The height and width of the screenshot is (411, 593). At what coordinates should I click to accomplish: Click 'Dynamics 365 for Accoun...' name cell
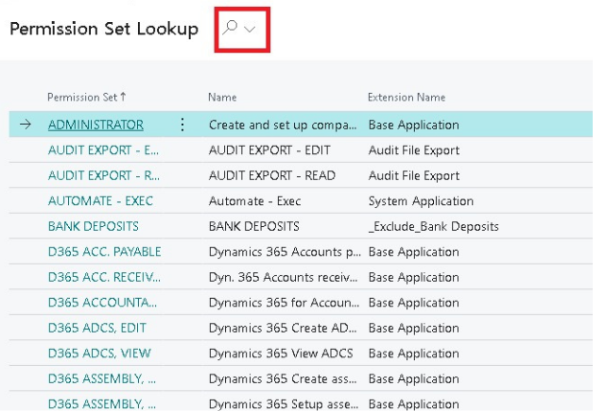[x=284, y=302]
